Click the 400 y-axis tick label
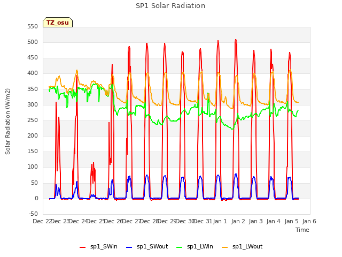The width and height of the screenshot is (342, 257). (x=33, y=73)
